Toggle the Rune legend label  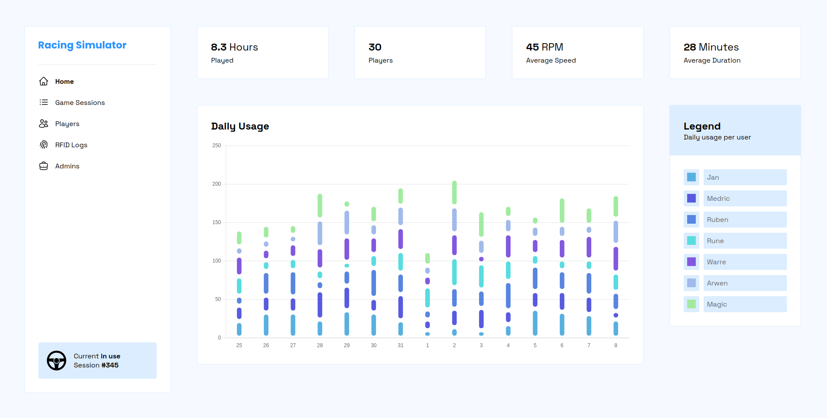tap(745, 241)
